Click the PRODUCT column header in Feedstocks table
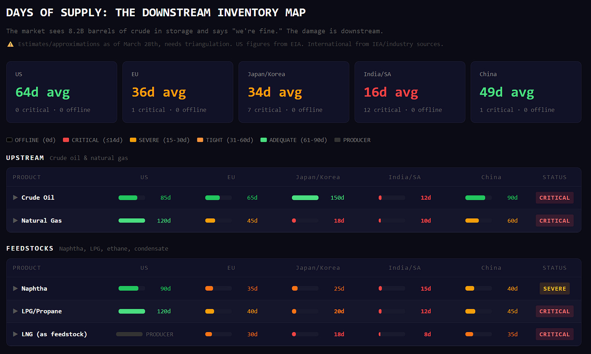591x354 pixels. click(x=27, y=268)
